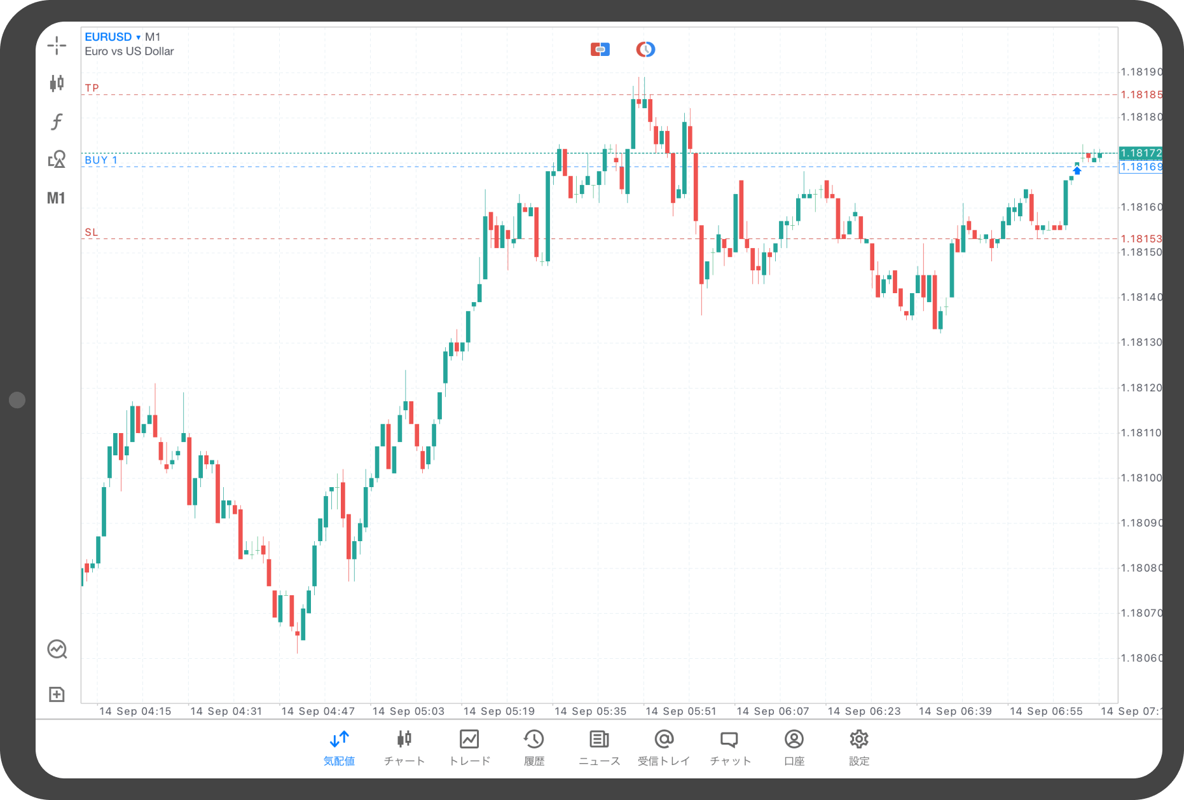Open the 設定 settings tab

pos(859,748)
